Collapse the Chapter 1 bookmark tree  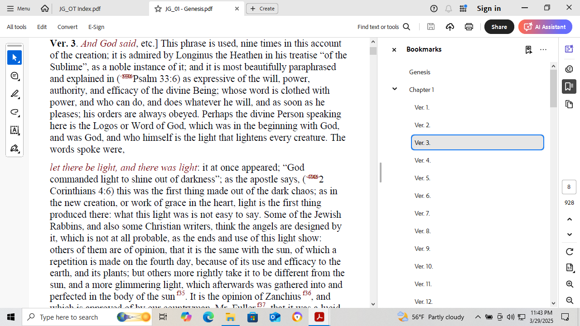(x=395, y=89)
